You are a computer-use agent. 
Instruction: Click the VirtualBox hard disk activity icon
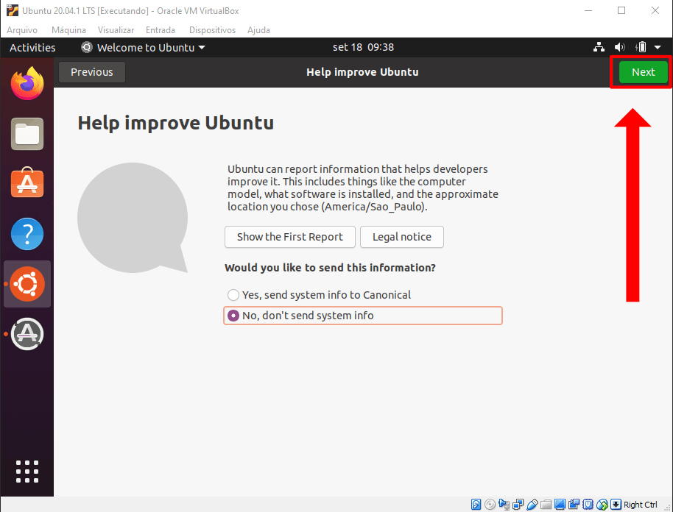tap(476, 505)
